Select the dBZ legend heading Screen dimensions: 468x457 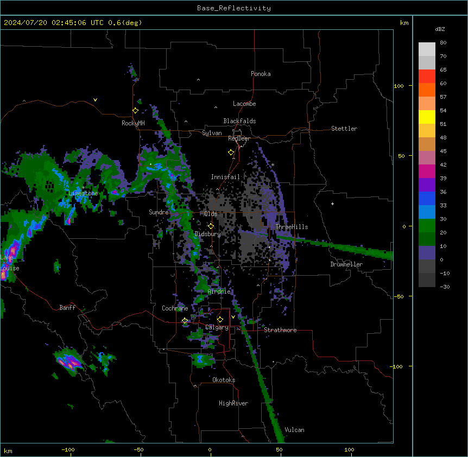click(x=440, y=29)
